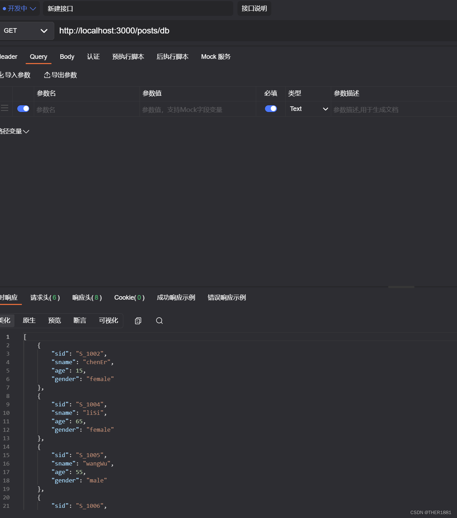Disable the first query parameter toggle
Screen dimensions: 457x518
(23, 108)
